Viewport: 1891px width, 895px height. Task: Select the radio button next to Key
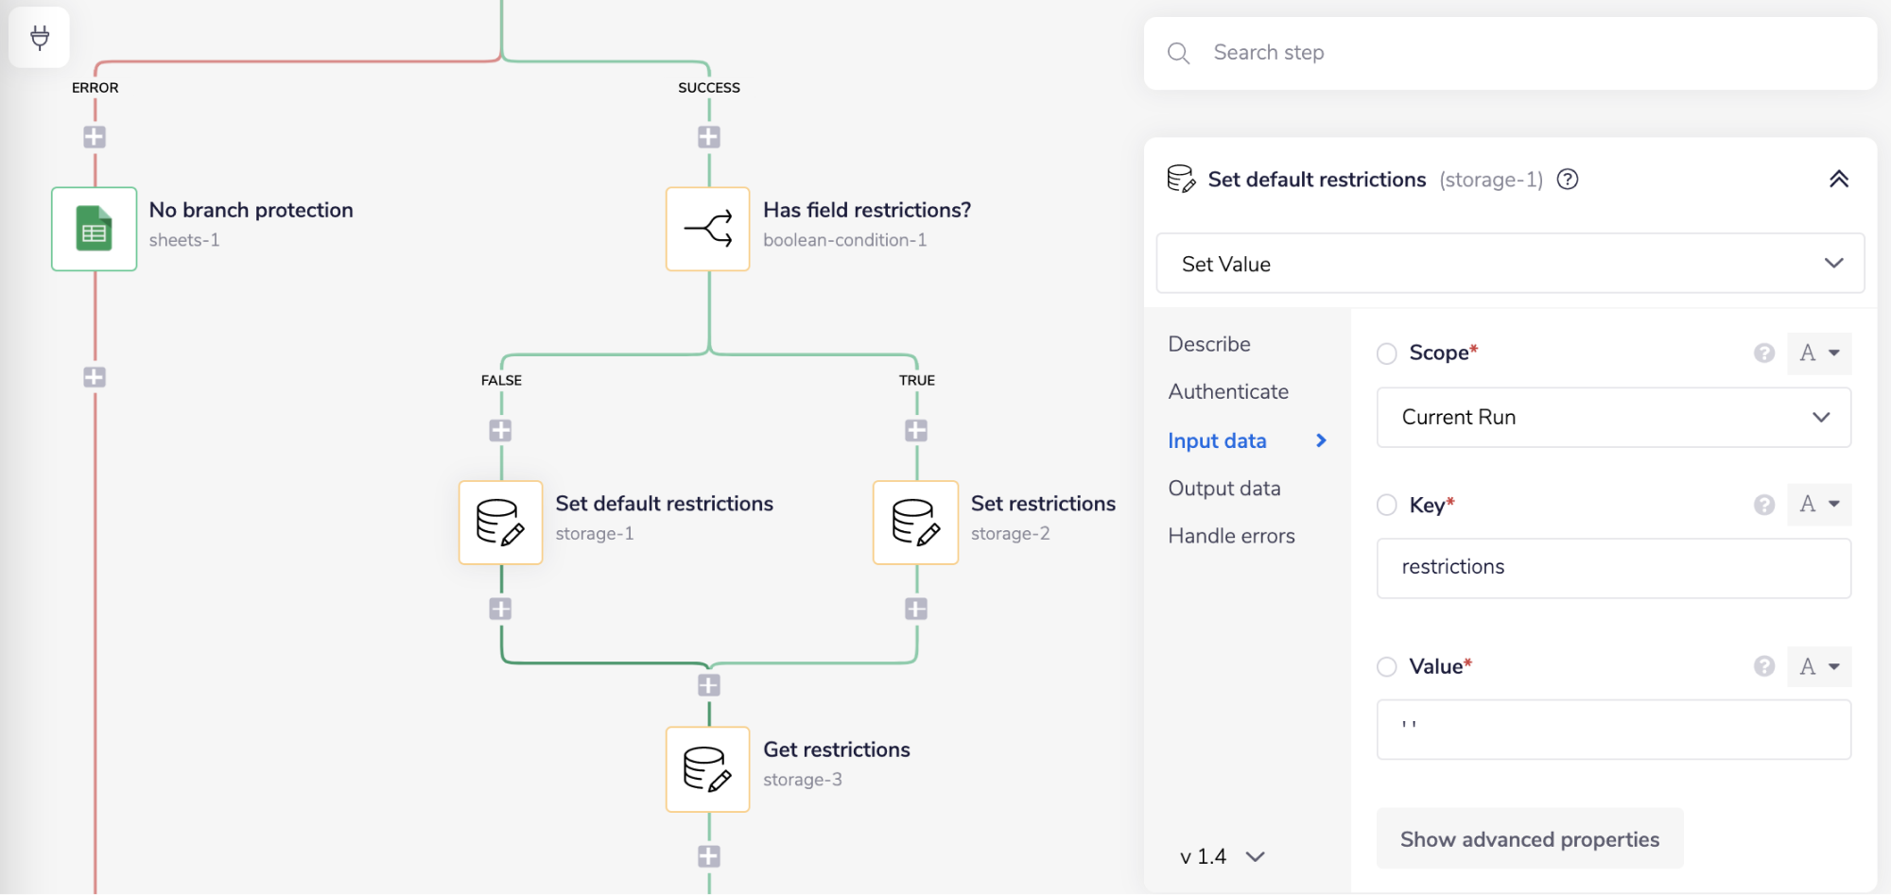[x=1387, y=505]
